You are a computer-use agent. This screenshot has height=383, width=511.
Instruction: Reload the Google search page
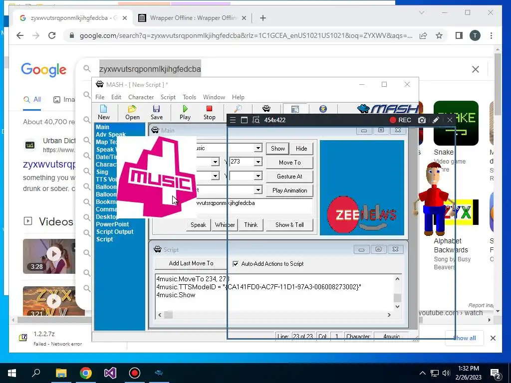point(52,35)
